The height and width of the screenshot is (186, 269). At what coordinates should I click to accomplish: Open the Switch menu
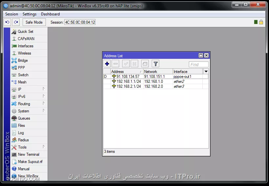(29, 75)
